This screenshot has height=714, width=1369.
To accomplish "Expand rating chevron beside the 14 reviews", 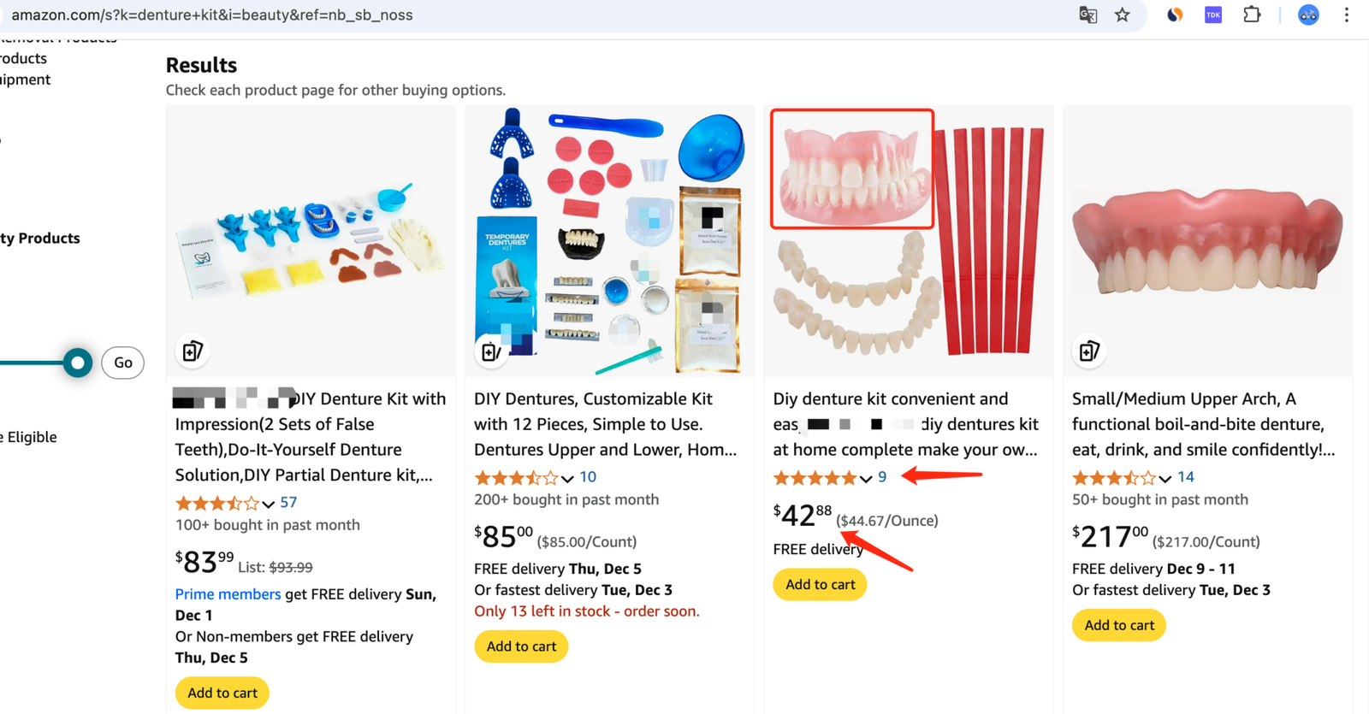I will [1165, 478].
